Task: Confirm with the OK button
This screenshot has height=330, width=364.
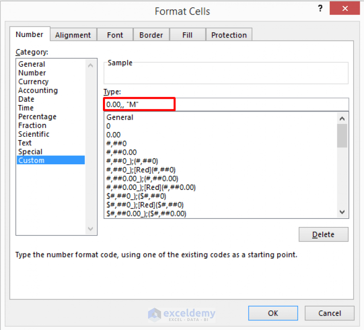Action: [x=273, y=313]
